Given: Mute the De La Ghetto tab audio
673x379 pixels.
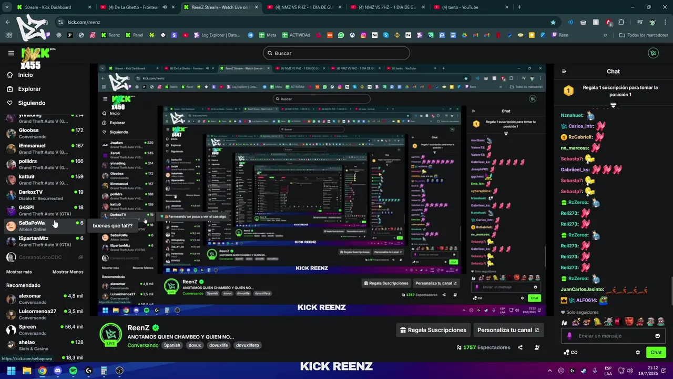Looking at the screenshot, I should click(x=165, y=7).
